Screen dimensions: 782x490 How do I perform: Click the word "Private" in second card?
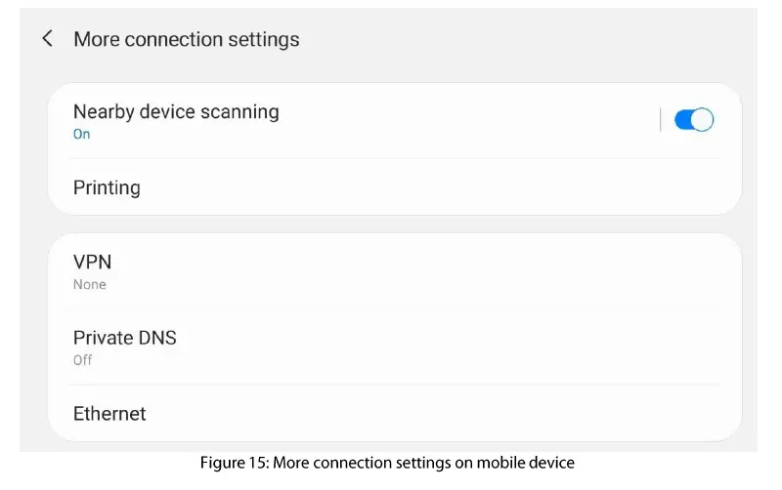click(103, 338)
